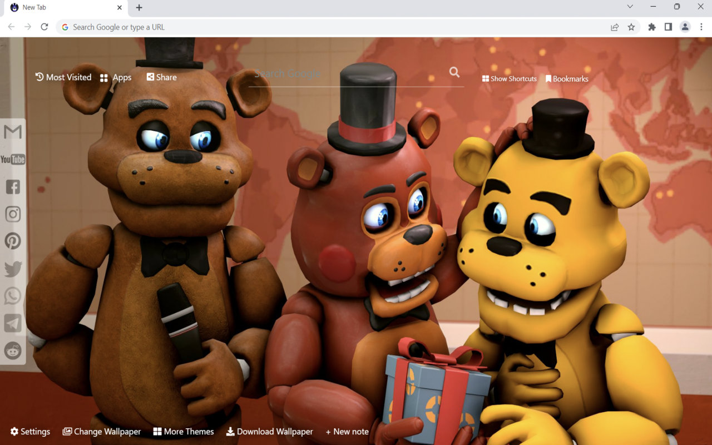Close the New Tab tab
The image size is (712, 445).
coord(120,8)
